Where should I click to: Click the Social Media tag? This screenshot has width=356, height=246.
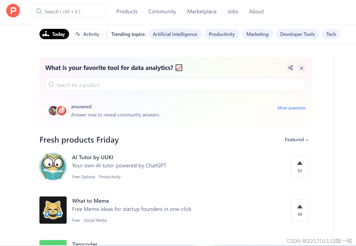click(x=95, y=220)
